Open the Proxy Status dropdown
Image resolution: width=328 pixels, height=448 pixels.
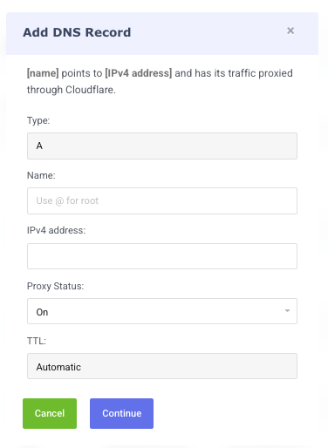[x=162, y=311]
